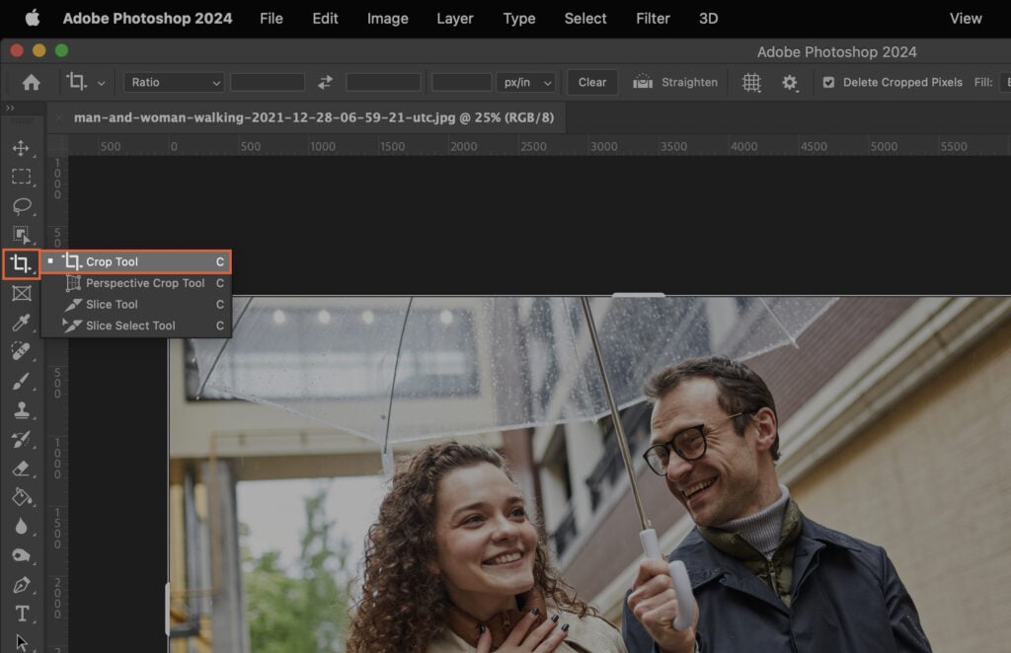This screenshot has width=1011, height=653.
Task: Open the crop tool settings gear menu
Action: tap(790, 82)
